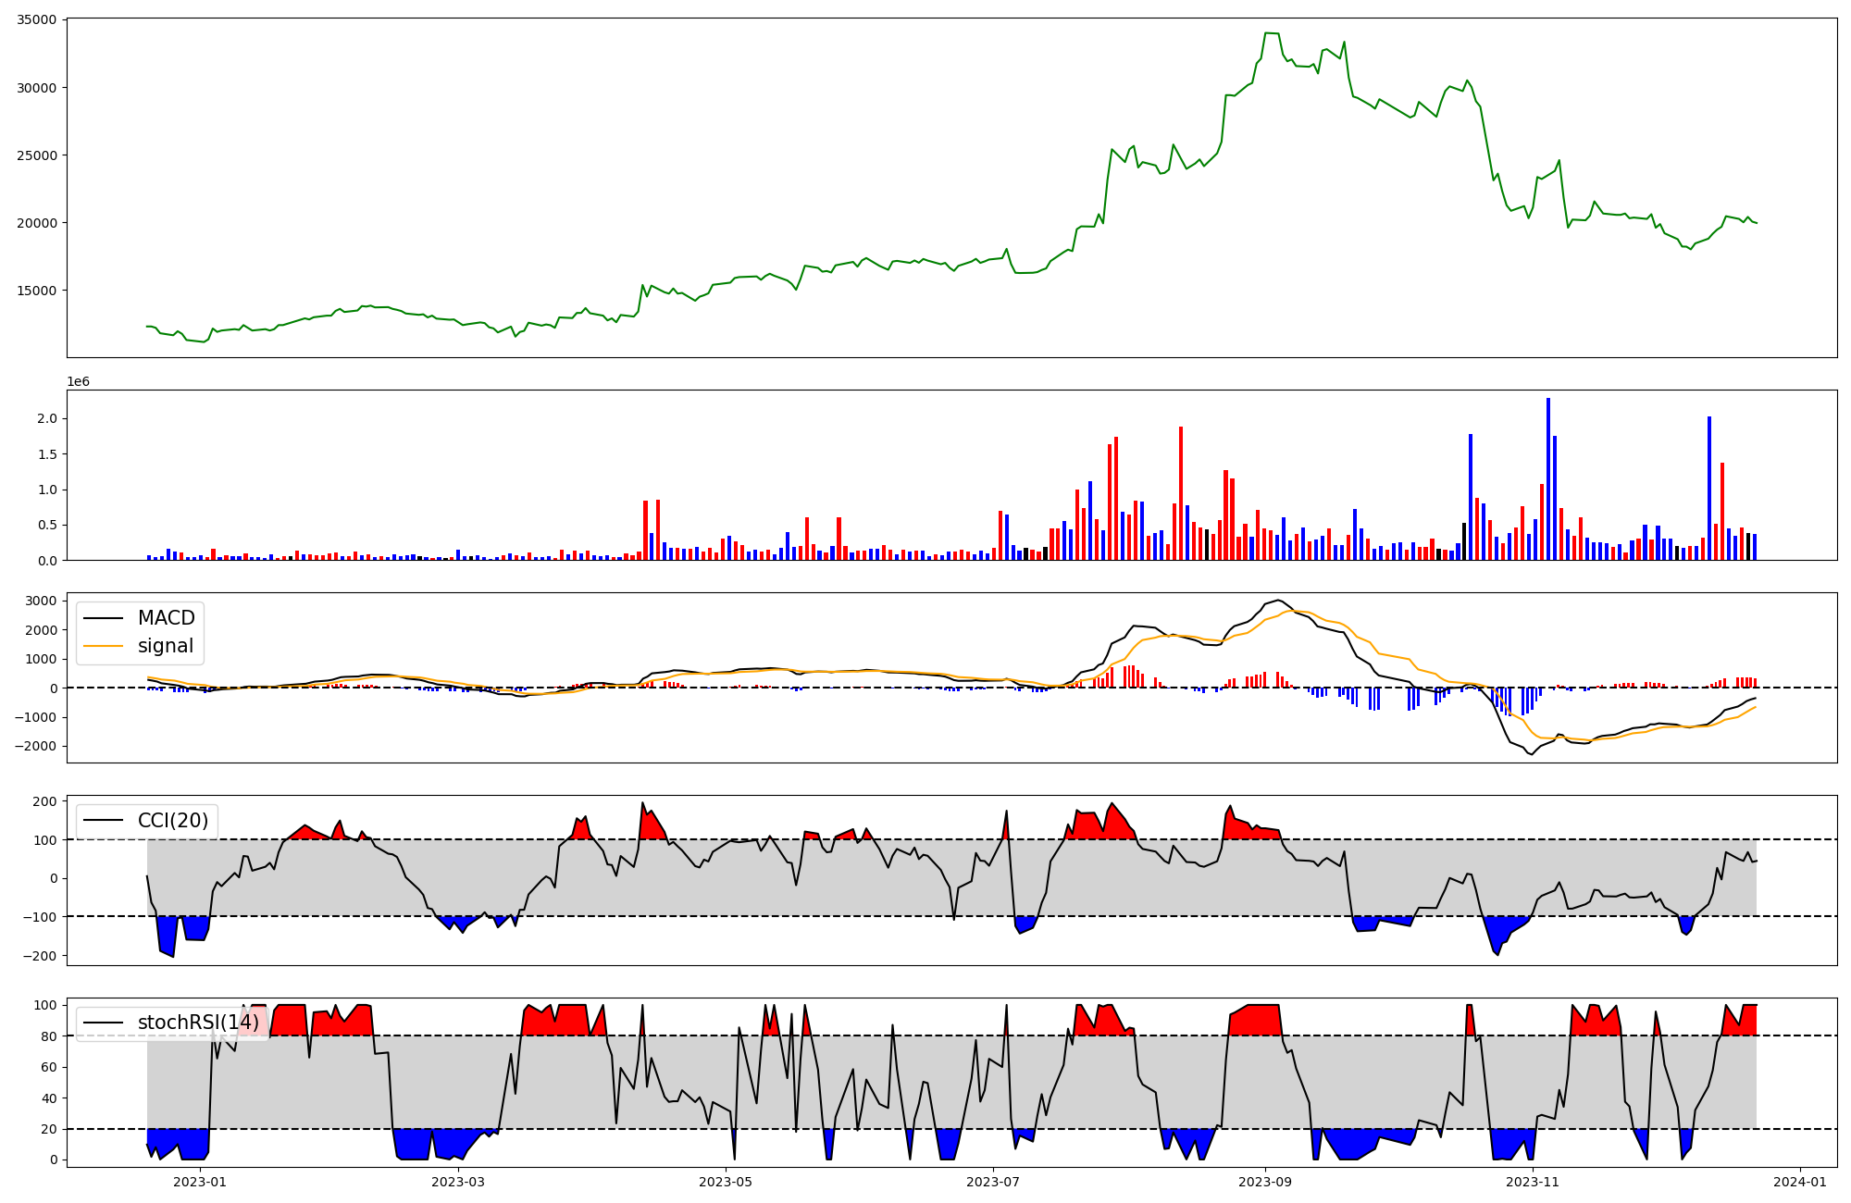
Task: Click the 35000 price axis label
Action: pyautogui.click(x=37, y=20)
